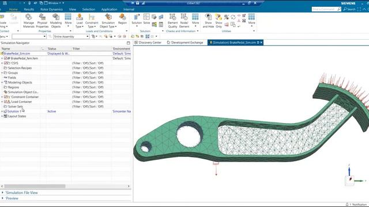The height and width of the screenshot is (207, 369).
Task: Open Selection ribbon tab
Action: click(88, 9)
